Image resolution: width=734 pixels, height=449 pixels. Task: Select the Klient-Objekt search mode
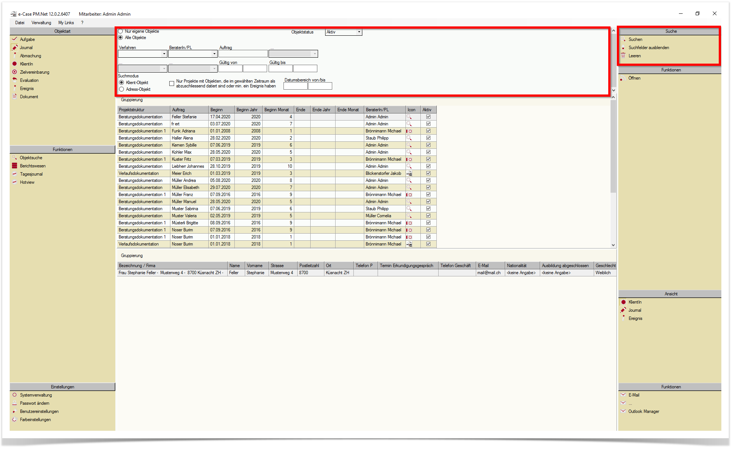pyautogui.click(x=122, y=83)
